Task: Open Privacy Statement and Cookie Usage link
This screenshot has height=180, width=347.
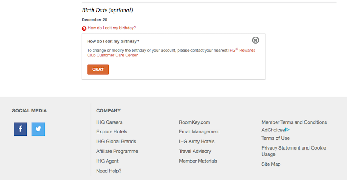Action: (x=294, y=151)
